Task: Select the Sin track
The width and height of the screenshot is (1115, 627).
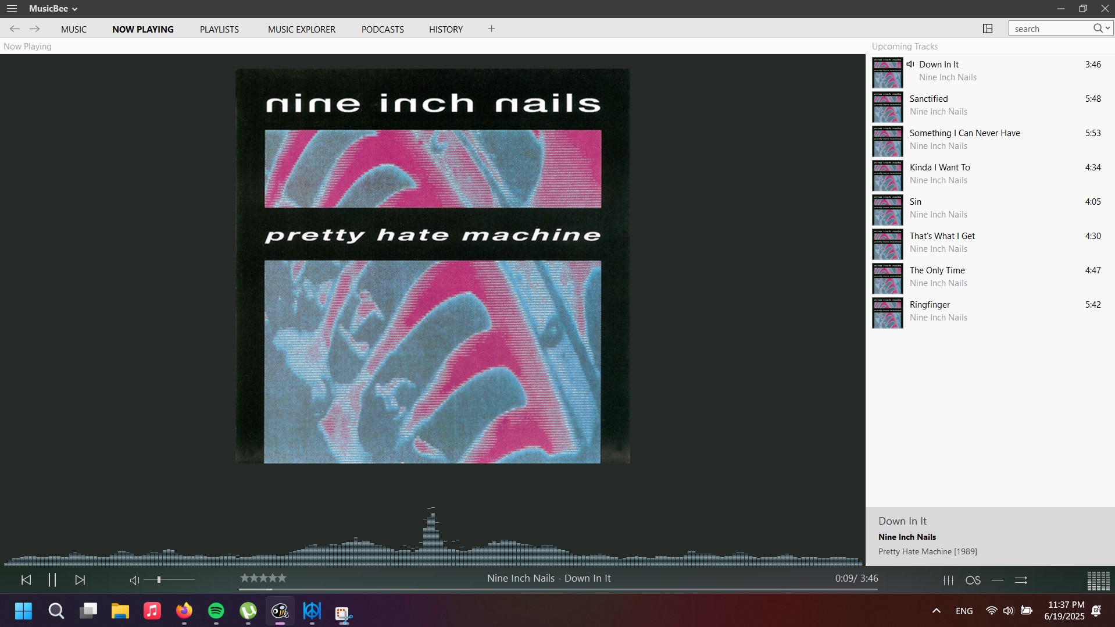Action: tap(991, 209)
